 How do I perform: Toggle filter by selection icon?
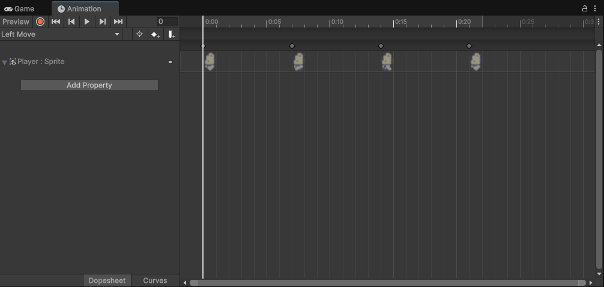tap(139, 34)
